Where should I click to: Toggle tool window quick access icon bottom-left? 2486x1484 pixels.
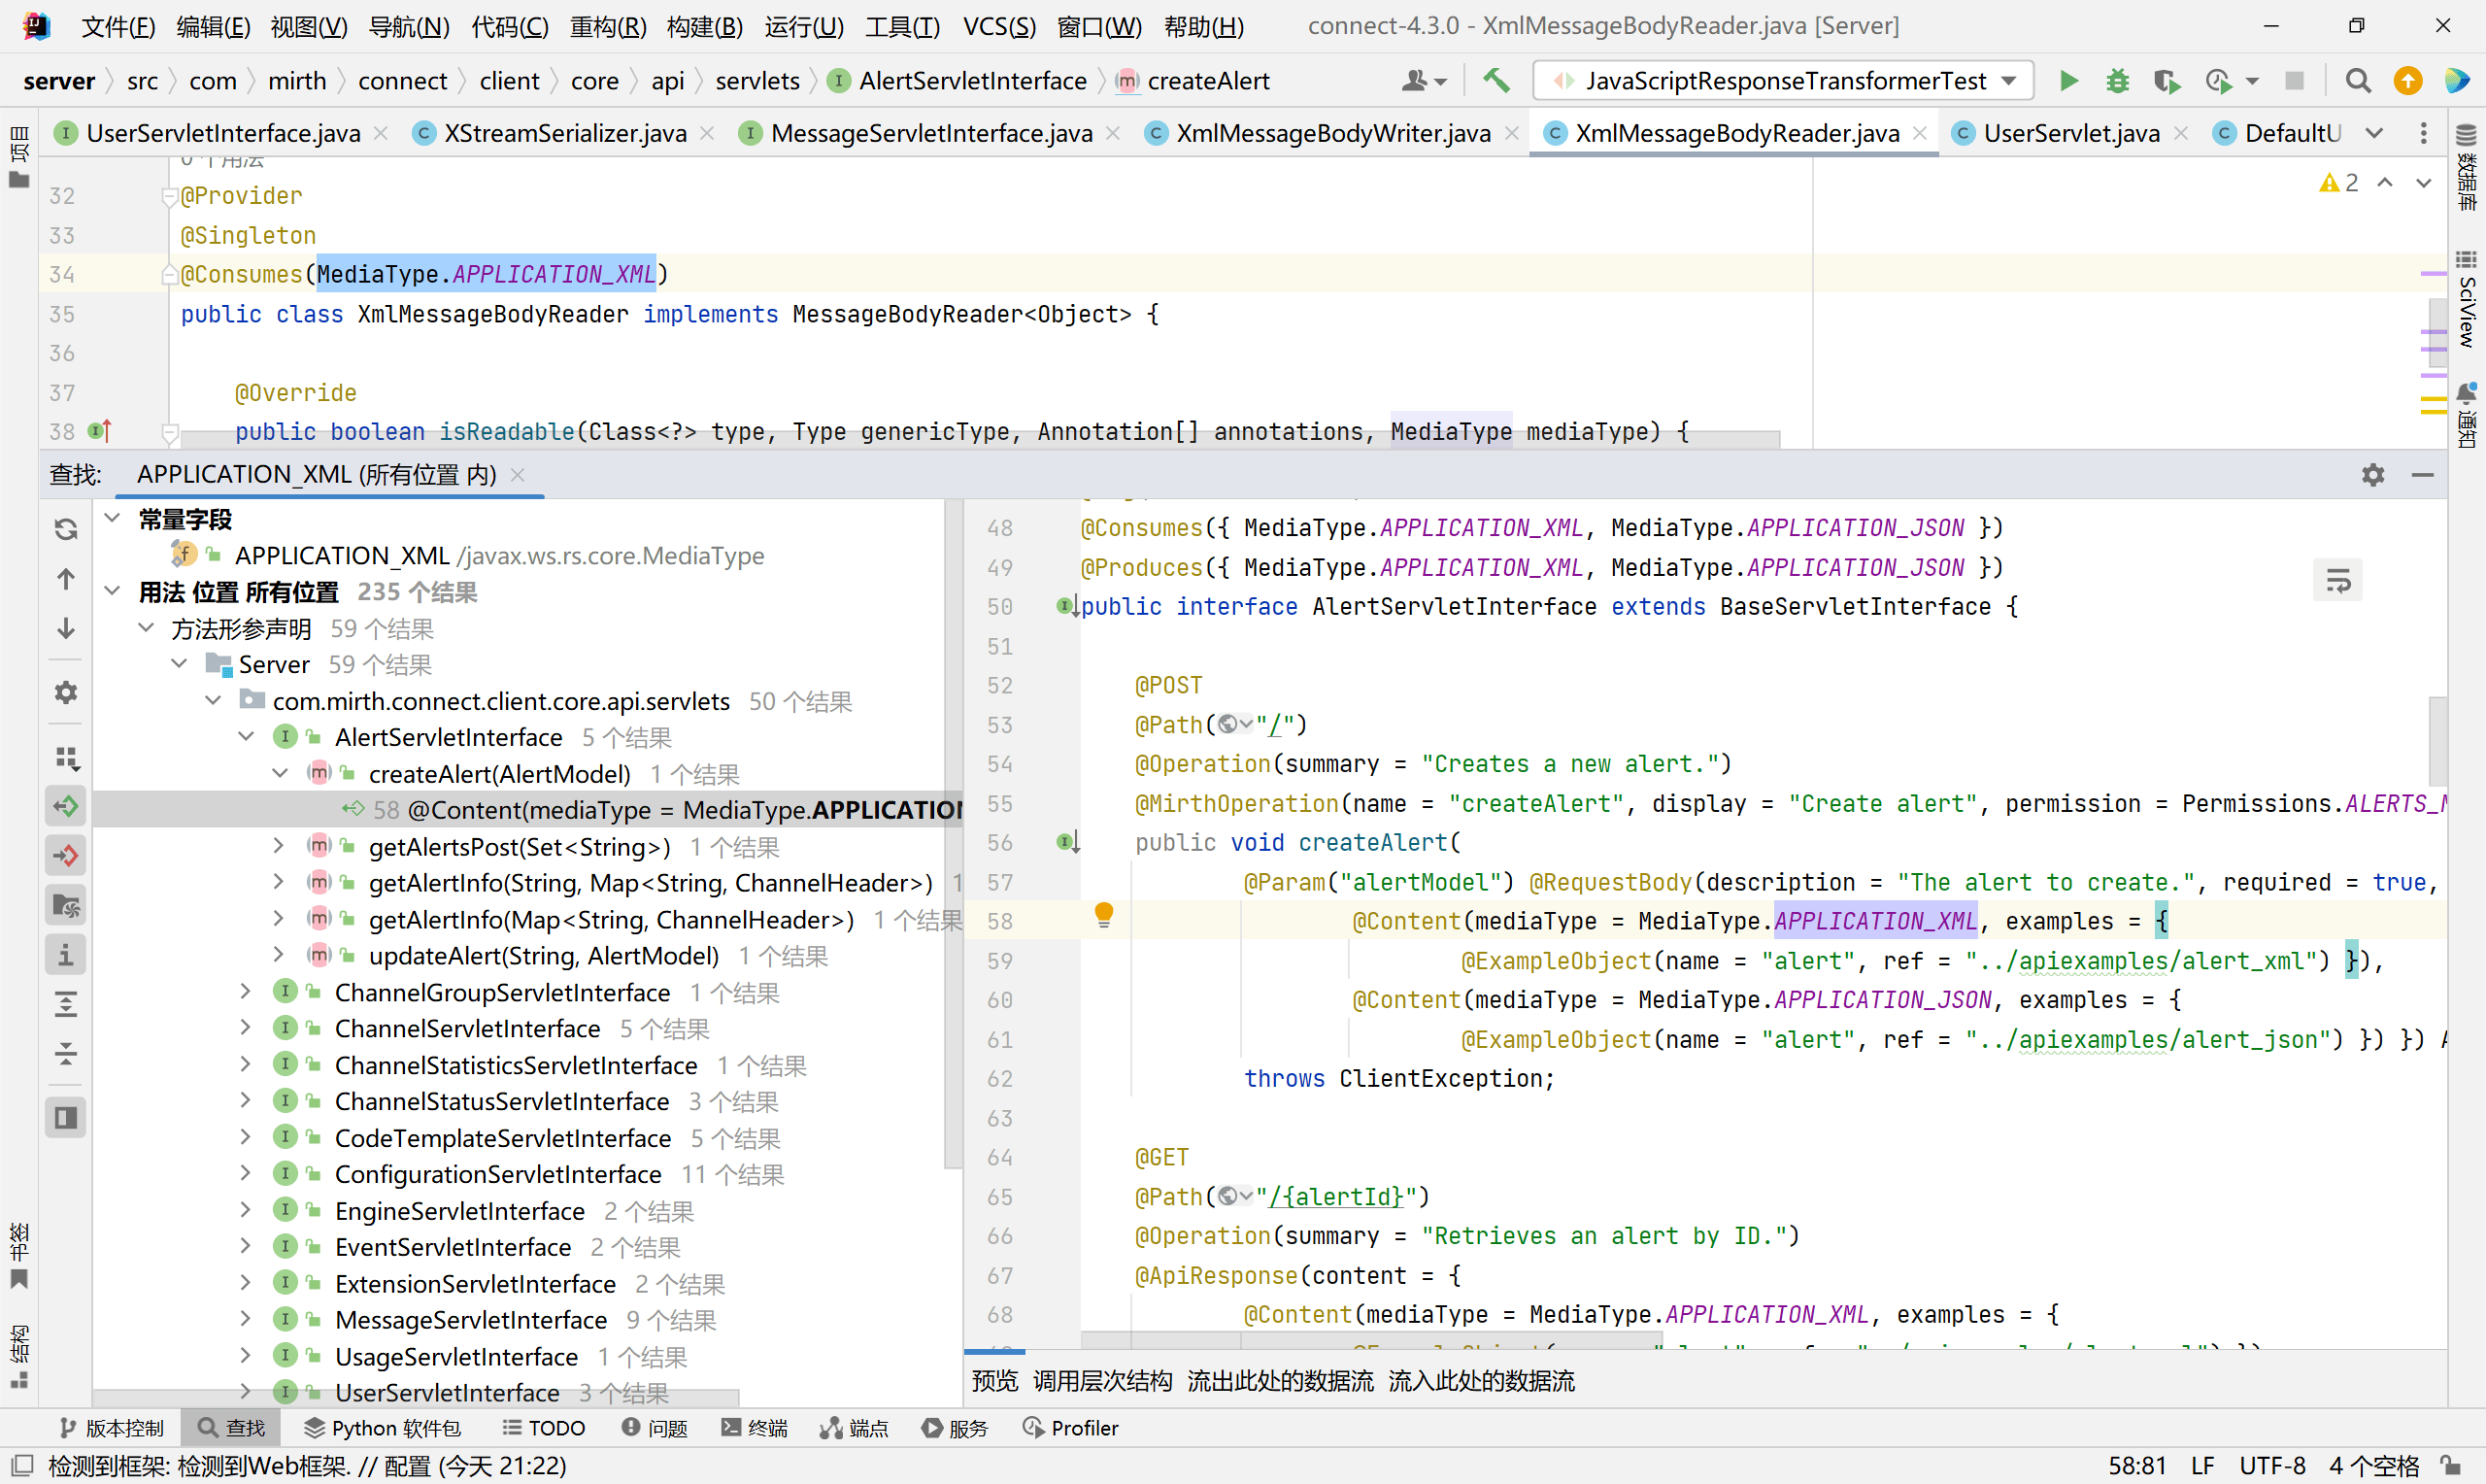[x=20, y=1466]
